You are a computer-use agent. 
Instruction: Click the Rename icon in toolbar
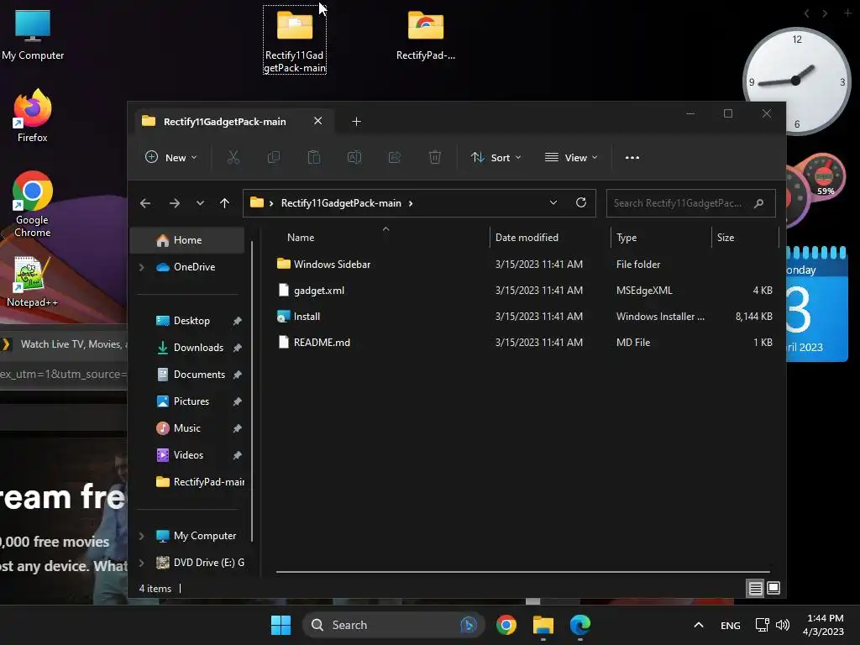click(x=354, y=157)
